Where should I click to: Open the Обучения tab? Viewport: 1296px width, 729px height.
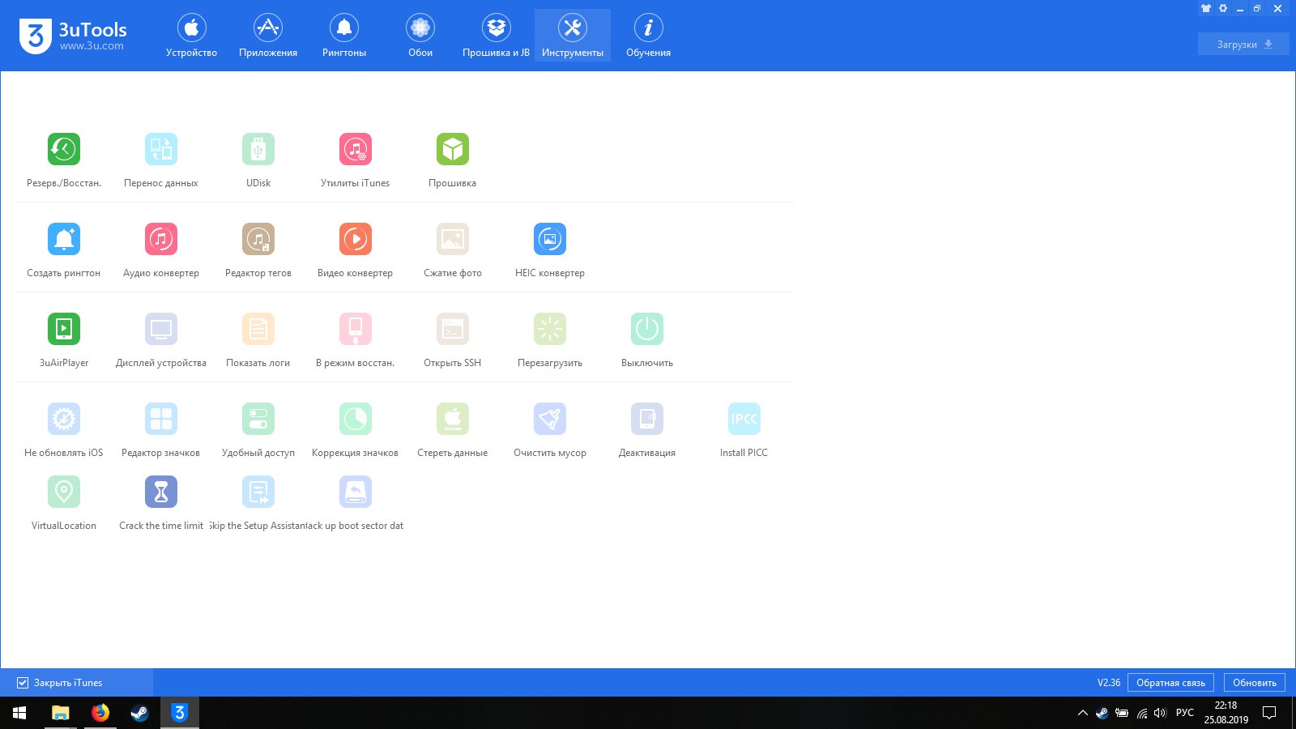coord(649,36)
